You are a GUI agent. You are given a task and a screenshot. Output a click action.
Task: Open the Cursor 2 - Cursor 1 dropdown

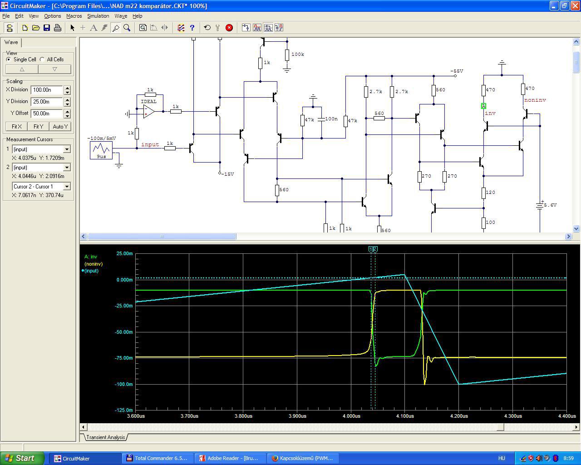67,187
